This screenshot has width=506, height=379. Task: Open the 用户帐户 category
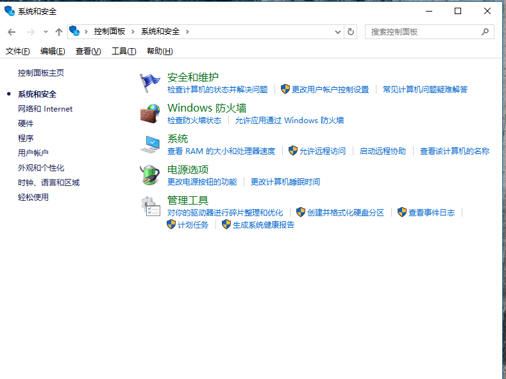click(33, 153)
